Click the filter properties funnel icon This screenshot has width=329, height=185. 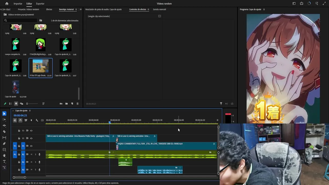click(221, 104)
